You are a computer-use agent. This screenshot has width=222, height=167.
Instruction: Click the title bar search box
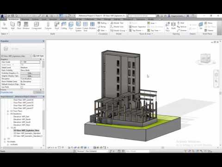point(142,16)
